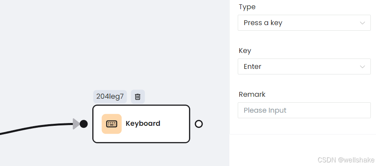Select the Keyboard node title text

[x=143, y=123]
